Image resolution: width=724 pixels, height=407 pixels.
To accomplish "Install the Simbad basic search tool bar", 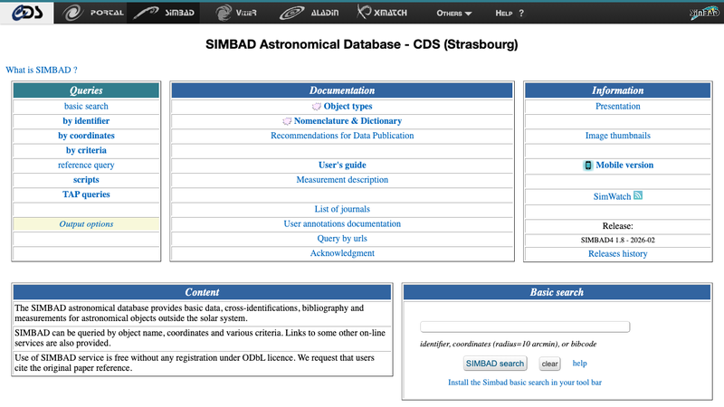I will tap(525, 383).
